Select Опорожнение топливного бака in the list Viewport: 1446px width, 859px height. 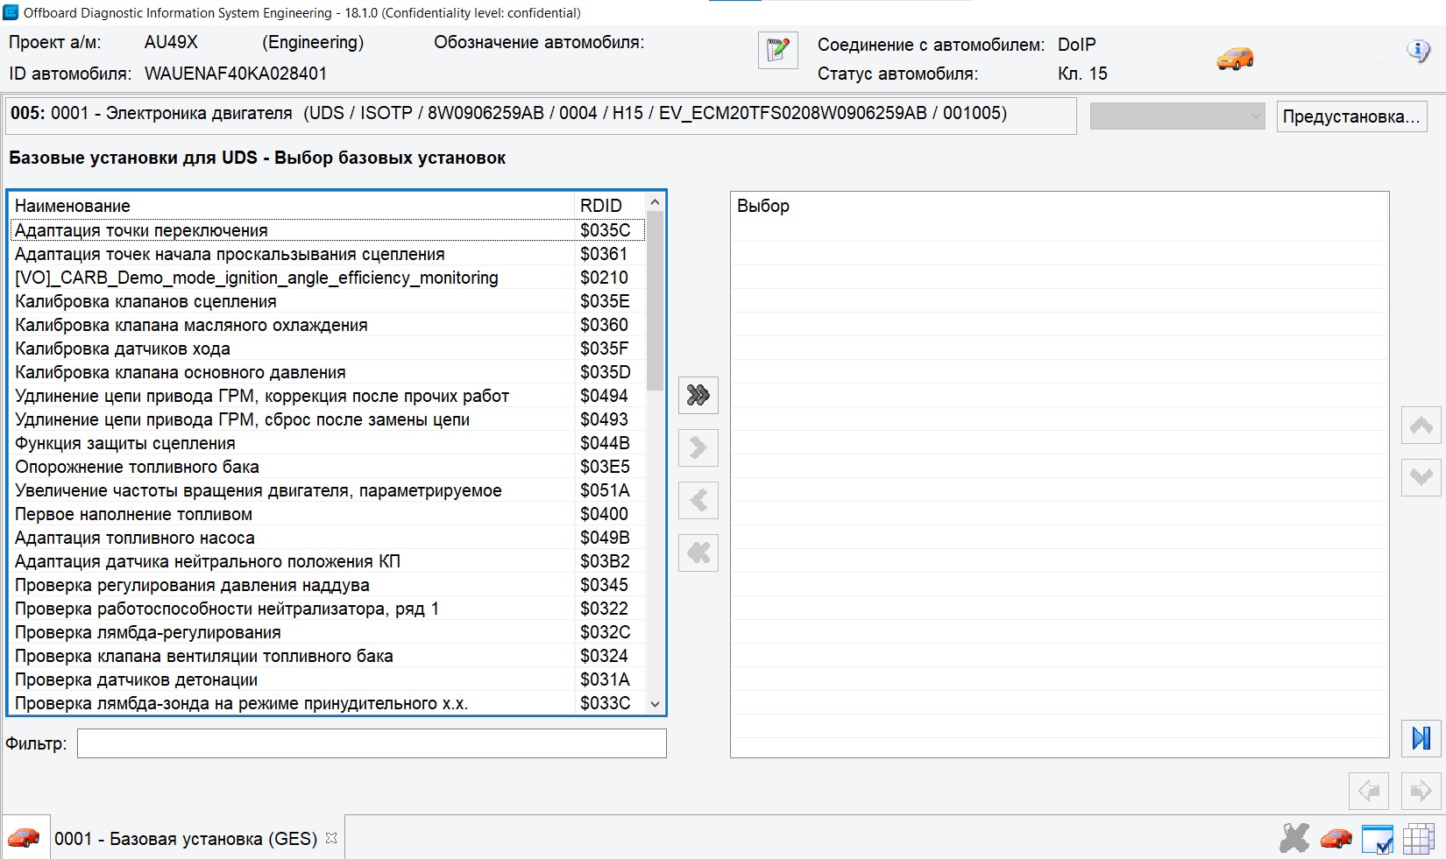pos(137,467)
